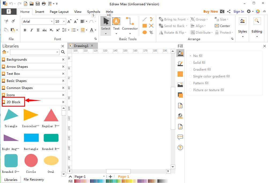The height and width of the screenshot is (183, 268).
Task: Click the library search magnifier icon
Action: pos(63,52)
